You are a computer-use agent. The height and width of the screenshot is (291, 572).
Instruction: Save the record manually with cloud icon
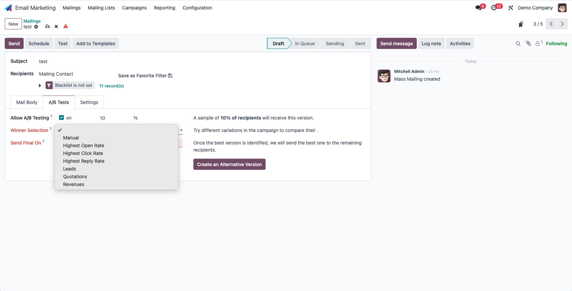click(x=48, y=26)
